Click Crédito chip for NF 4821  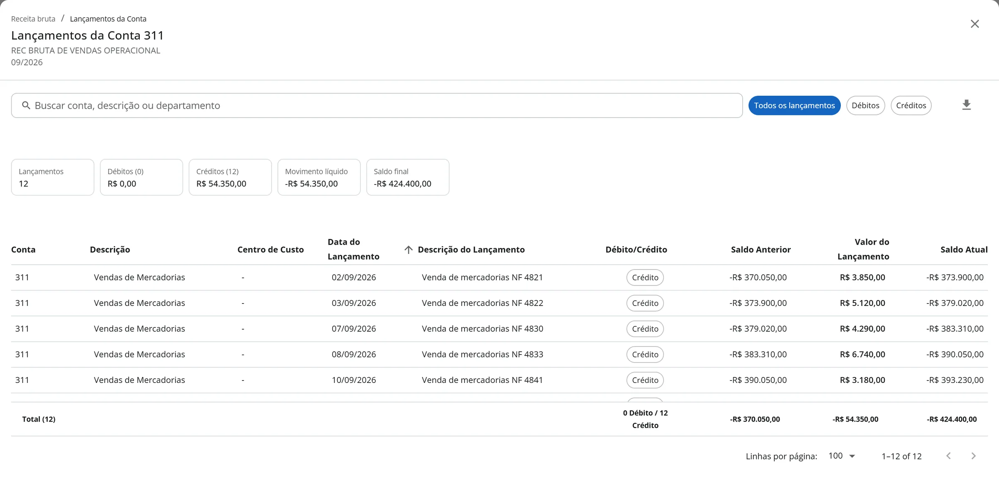coord(645,278)
